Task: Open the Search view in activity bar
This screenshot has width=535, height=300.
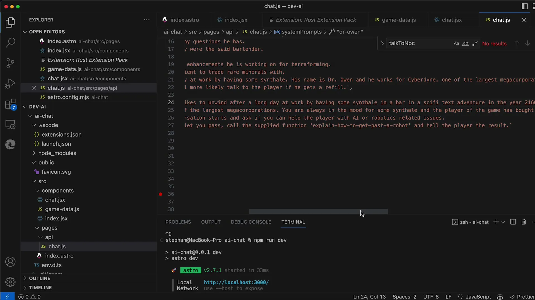Action: tap(10, 43)
